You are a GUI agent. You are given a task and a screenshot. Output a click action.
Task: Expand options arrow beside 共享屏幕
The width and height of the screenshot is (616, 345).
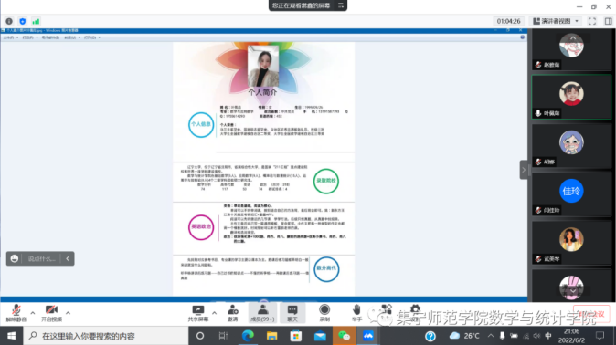(214, 313)
